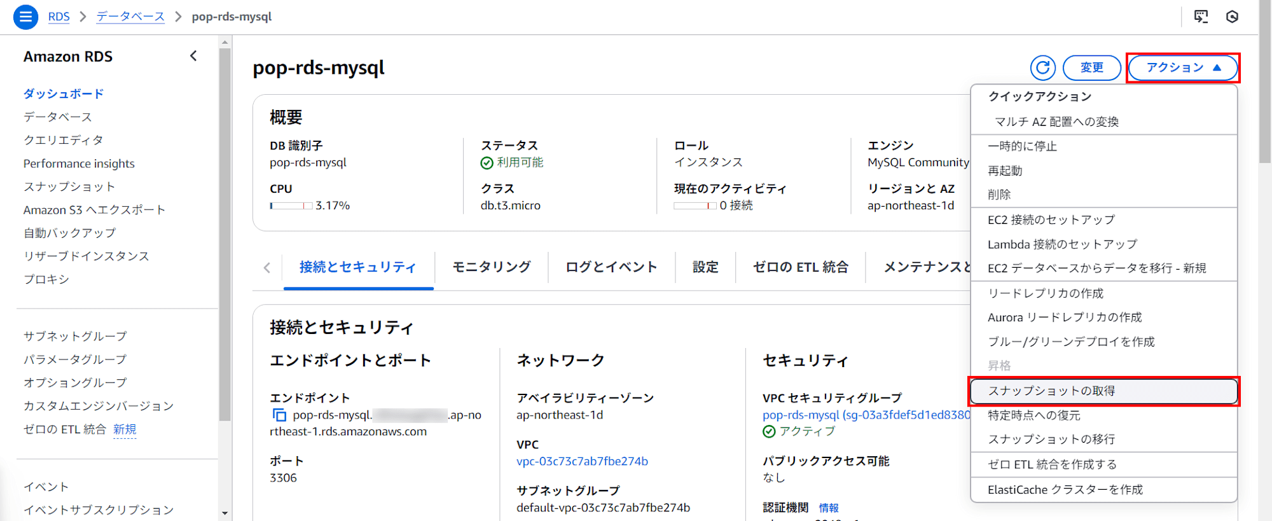Choose Aurora リードレプリカの作成 menu item
The width and height of the screenshot is (1272, 521).
[x=1104, y=317]
